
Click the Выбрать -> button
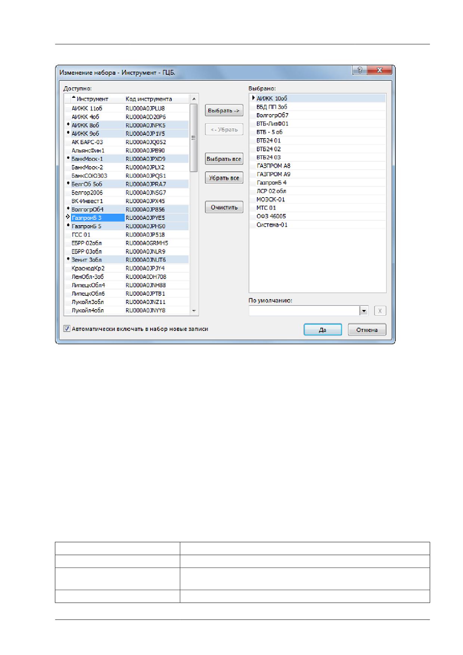click(224, 111)
